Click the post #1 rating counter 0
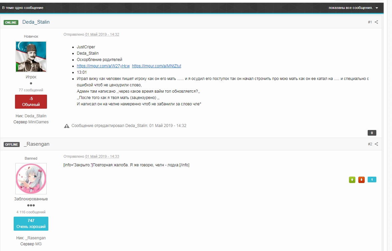Screen dimensions: 392x251 click(372, 133)
